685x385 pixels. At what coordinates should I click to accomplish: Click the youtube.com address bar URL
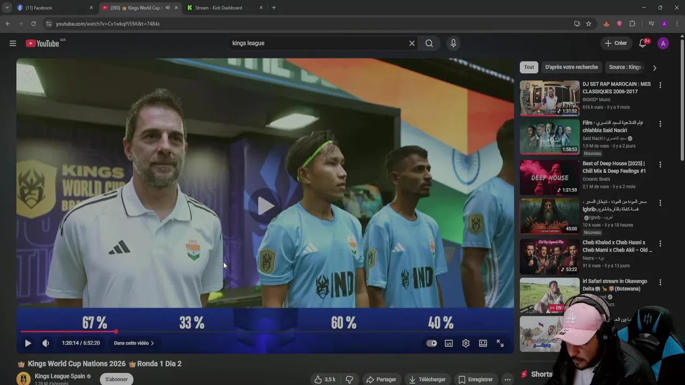[x=108, y=24]
